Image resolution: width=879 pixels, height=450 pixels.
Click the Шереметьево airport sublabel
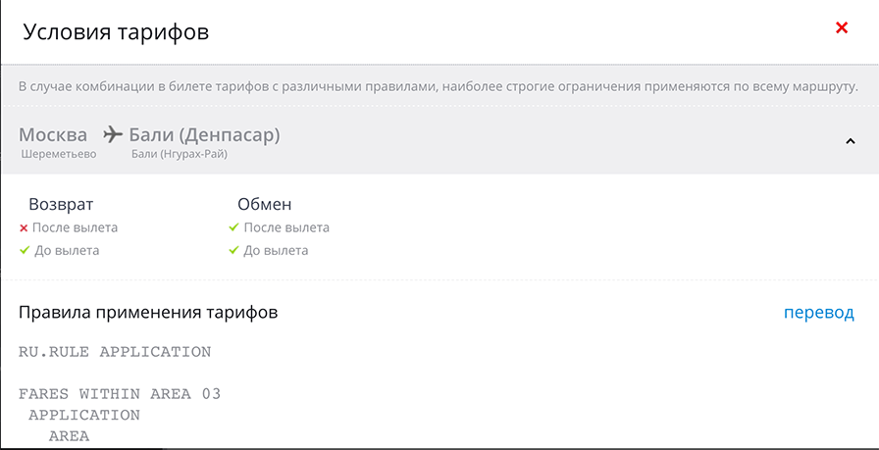(59, 154)
